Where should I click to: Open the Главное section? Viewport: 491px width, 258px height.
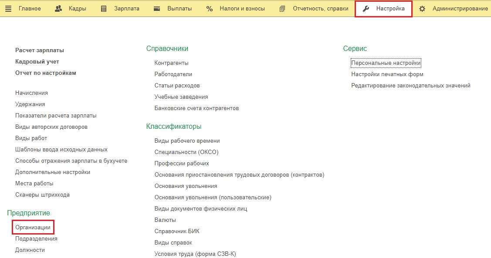click(x=30, y=8)
